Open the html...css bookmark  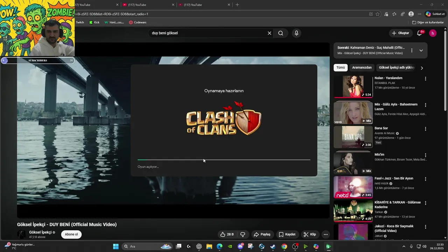114,22
